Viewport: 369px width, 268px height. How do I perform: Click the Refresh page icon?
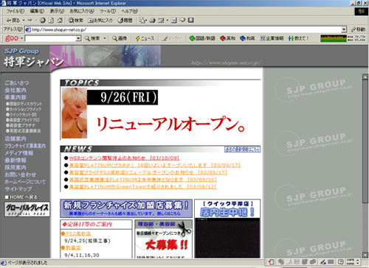51,20
